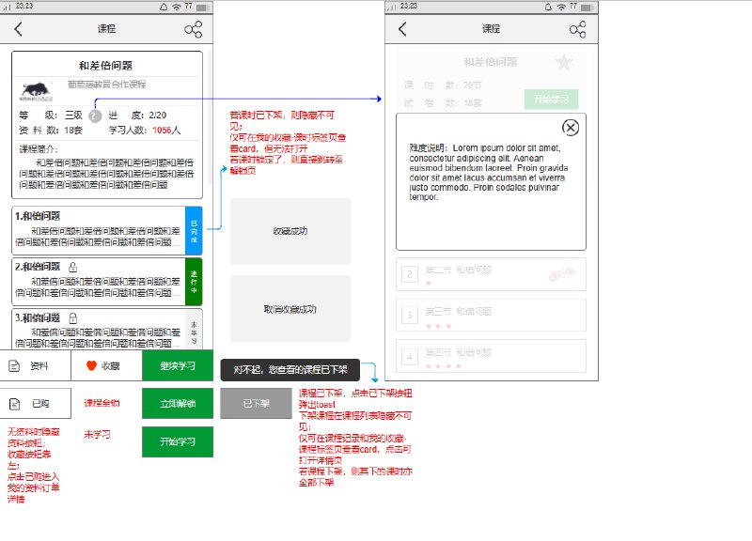Click battery icon in left phone status bar
The height and width of the screenshot is (541, 752).
click(x=202, y=8)
